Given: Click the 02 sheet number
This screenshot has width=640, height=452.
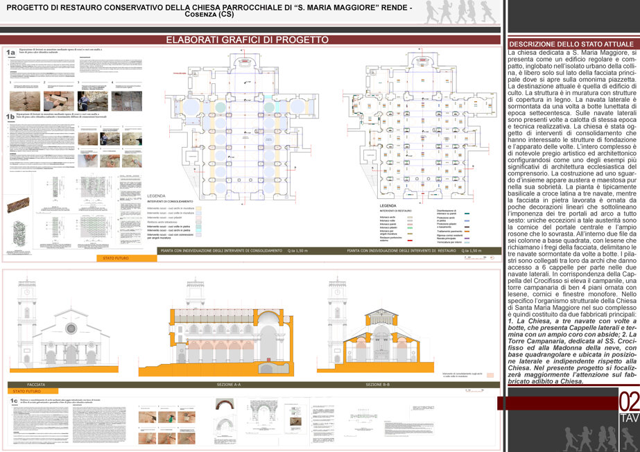Looking at the screenshot, I should (x=629, y=402).
